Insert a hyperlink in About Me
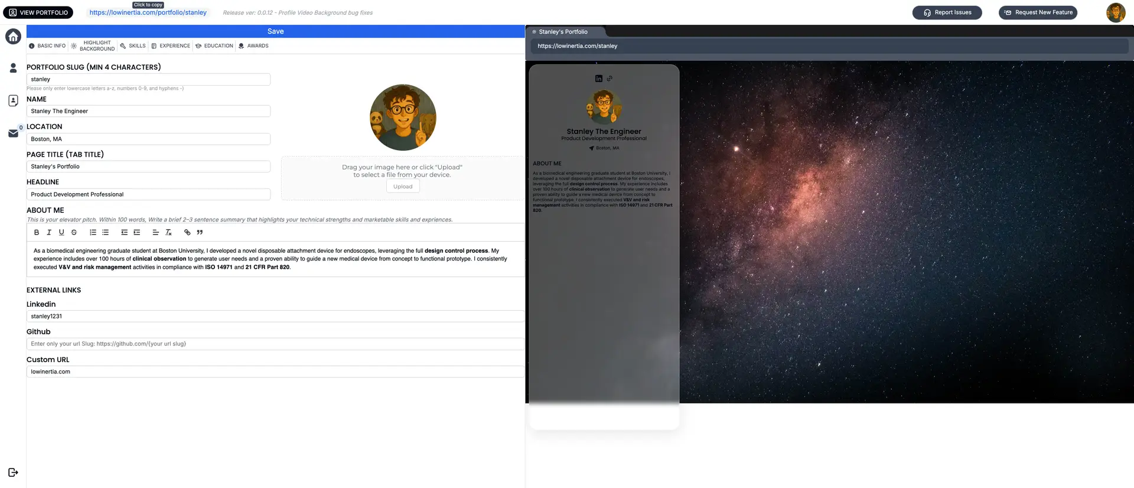Image resolution: width=1134 pixels, height=488 pixels. tap(187, 233)
